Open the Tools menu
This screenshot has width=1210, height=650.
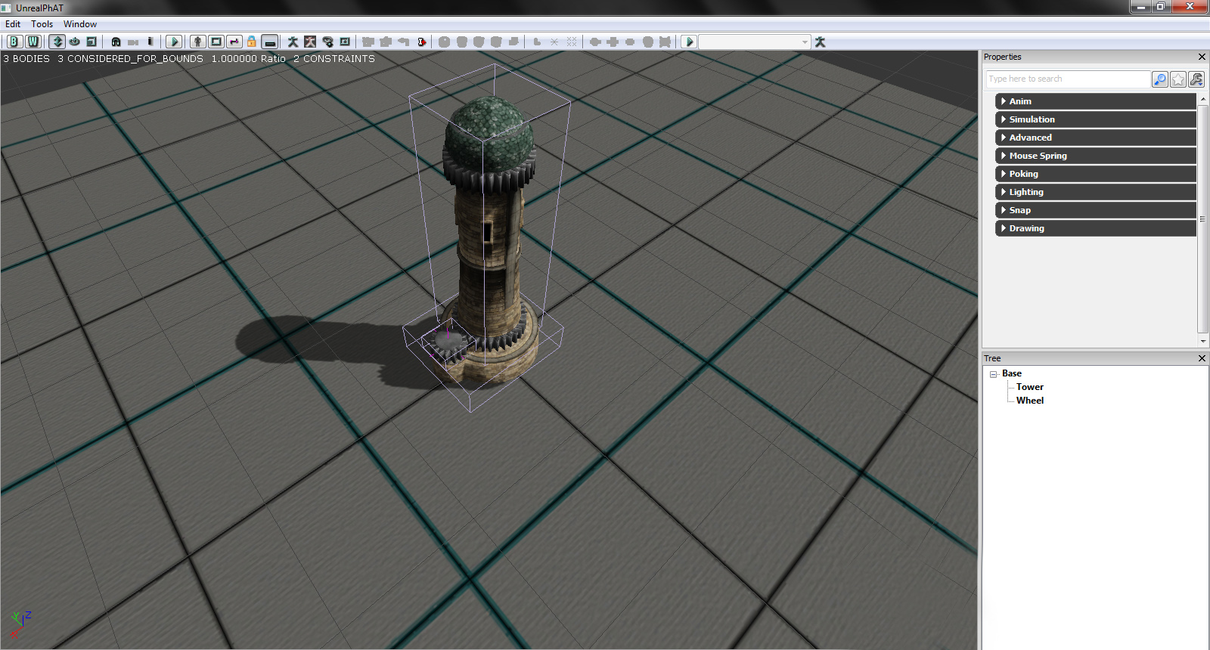click(42, 24)
